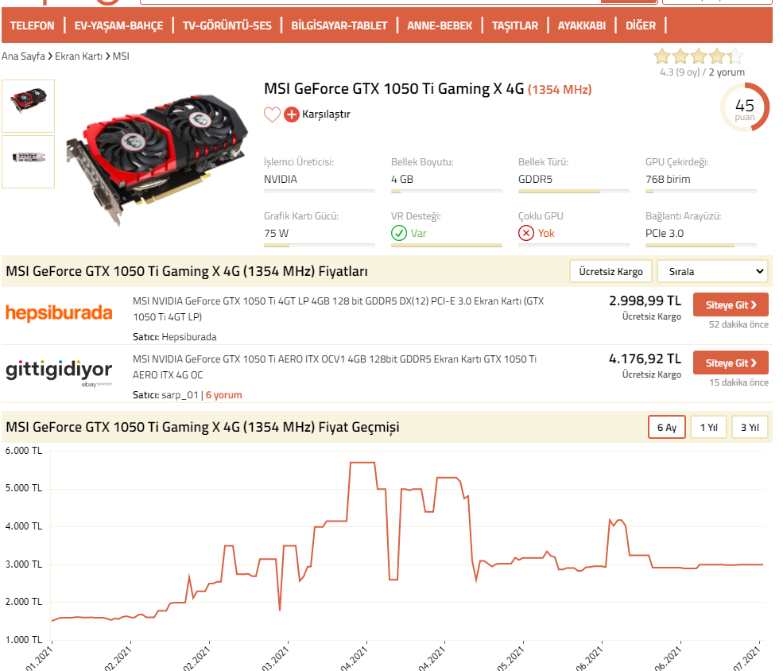
Task: Open the DİĞER menu
Action: point(641,25)
